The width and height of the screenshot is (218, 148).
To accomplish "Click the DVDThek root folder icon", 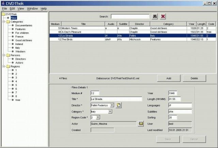I will tap(3, 14).
